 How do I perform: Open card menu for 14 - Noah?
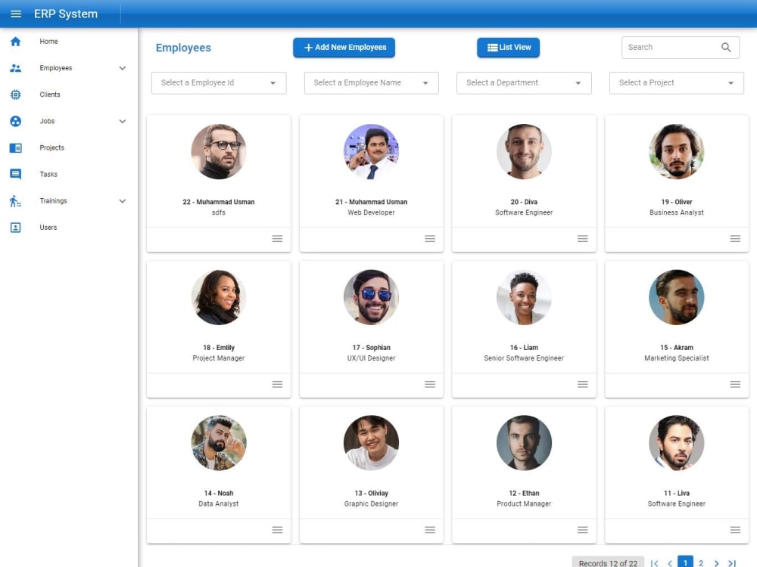click(277, 530)
